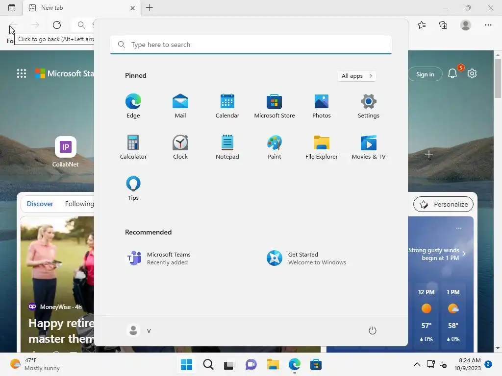This screenshot has height=376, width=502.
Task: Open Edge Settings and more menu
Action: click(488, 25)
